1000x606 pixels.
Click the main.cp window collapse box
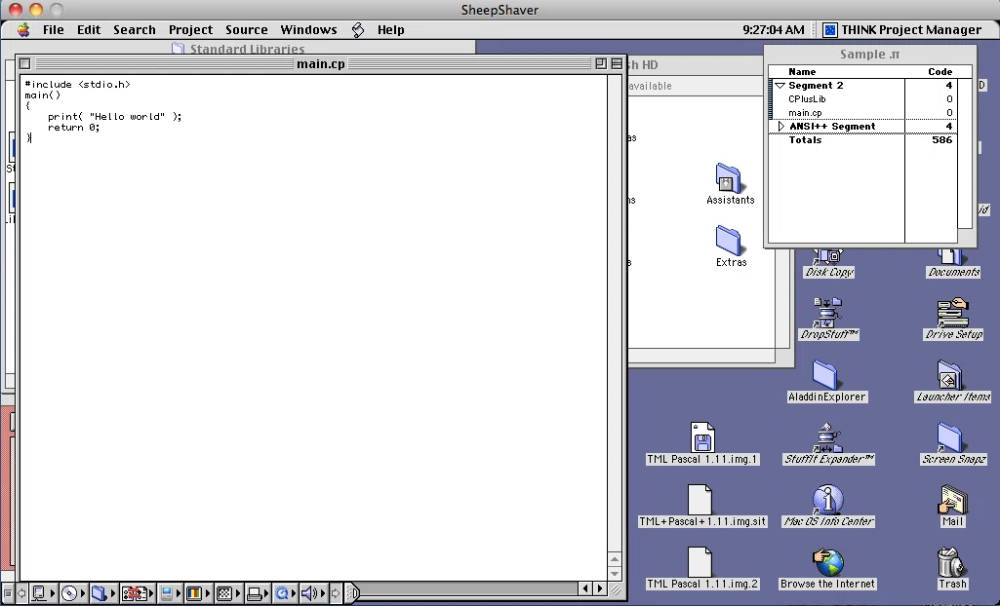click(617, 63)
